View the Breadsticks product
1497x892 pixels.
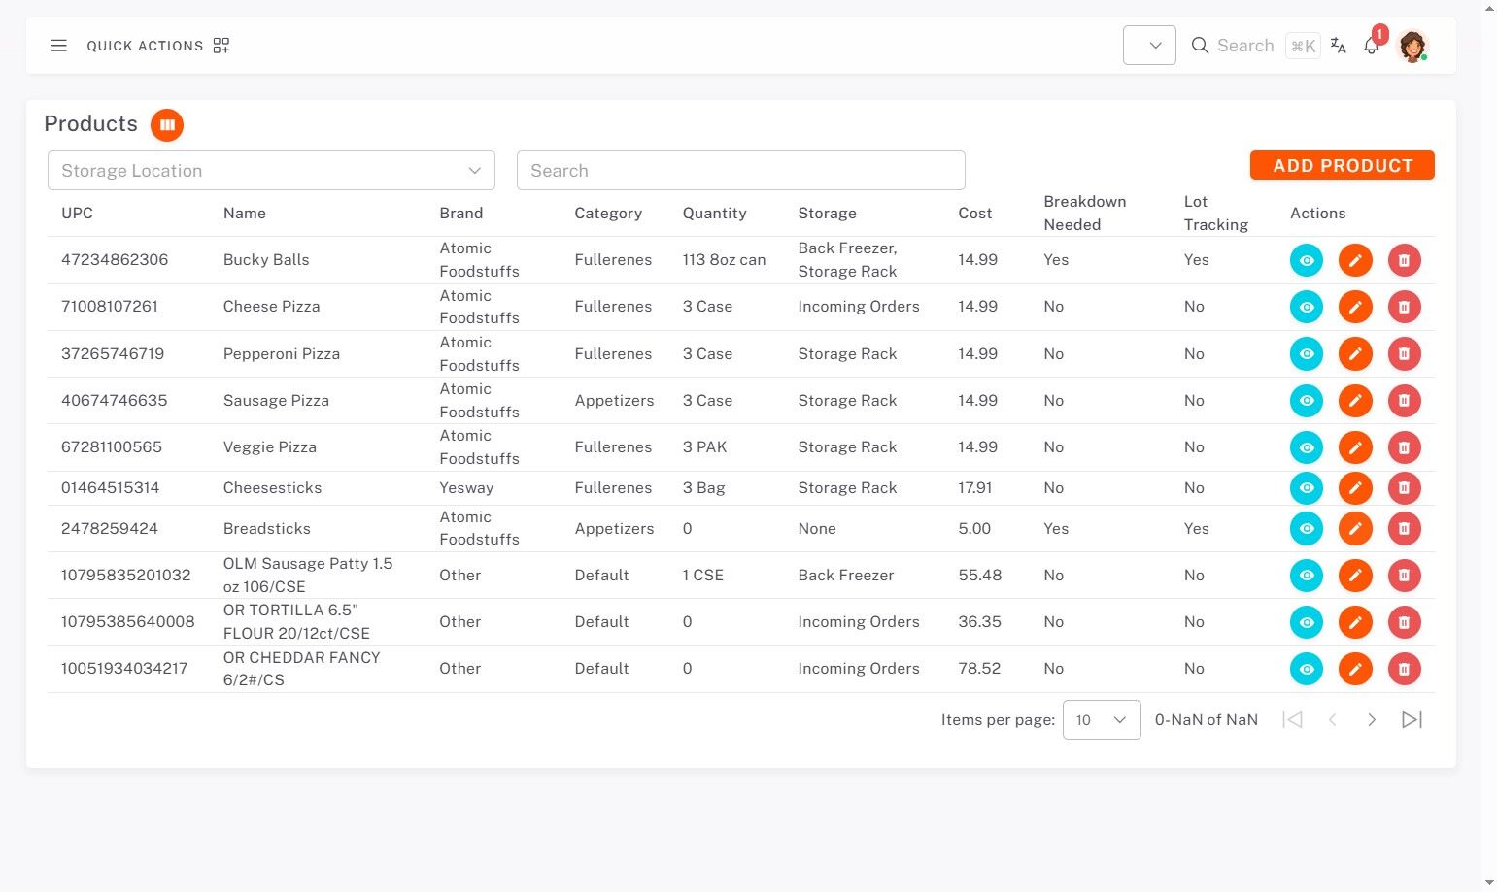pos(1307,529)
